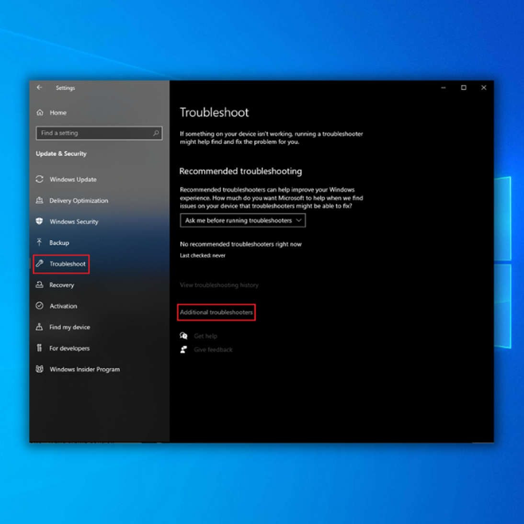This screenshot has width=524, height=524.
Task: Select the Backup up-arrow icon
Action: (x=40, y=243)
